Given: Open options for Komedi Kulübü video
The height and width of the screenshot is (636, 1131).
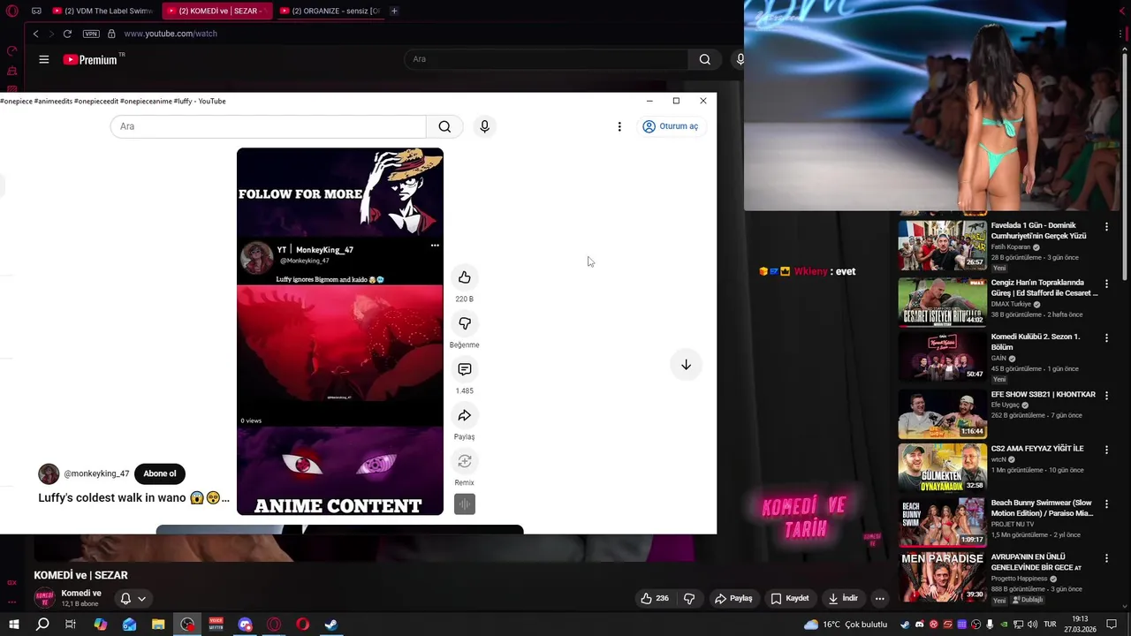Looking at the screenshot, I should click(1106, 338).
